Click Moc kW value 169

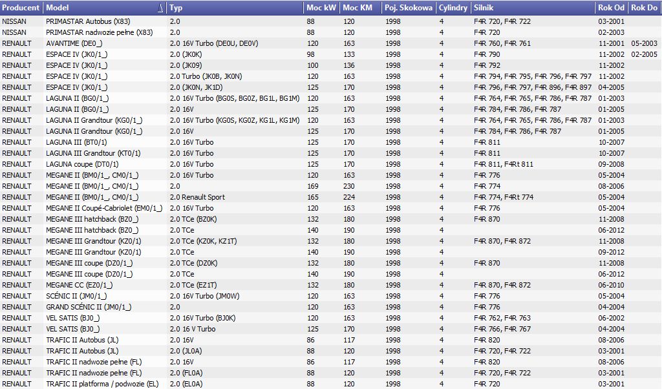[312, 185]
